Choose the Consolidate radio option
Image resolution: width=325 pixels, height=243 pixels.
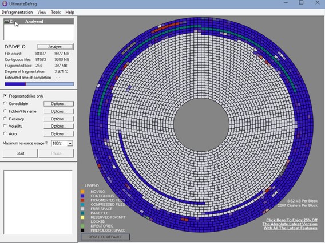coord(5,103)
